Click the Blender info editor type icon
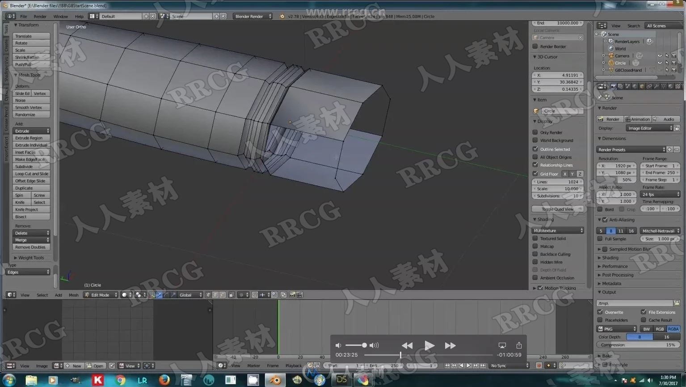This screenshot has width=686, height=387. click(10, 16)
